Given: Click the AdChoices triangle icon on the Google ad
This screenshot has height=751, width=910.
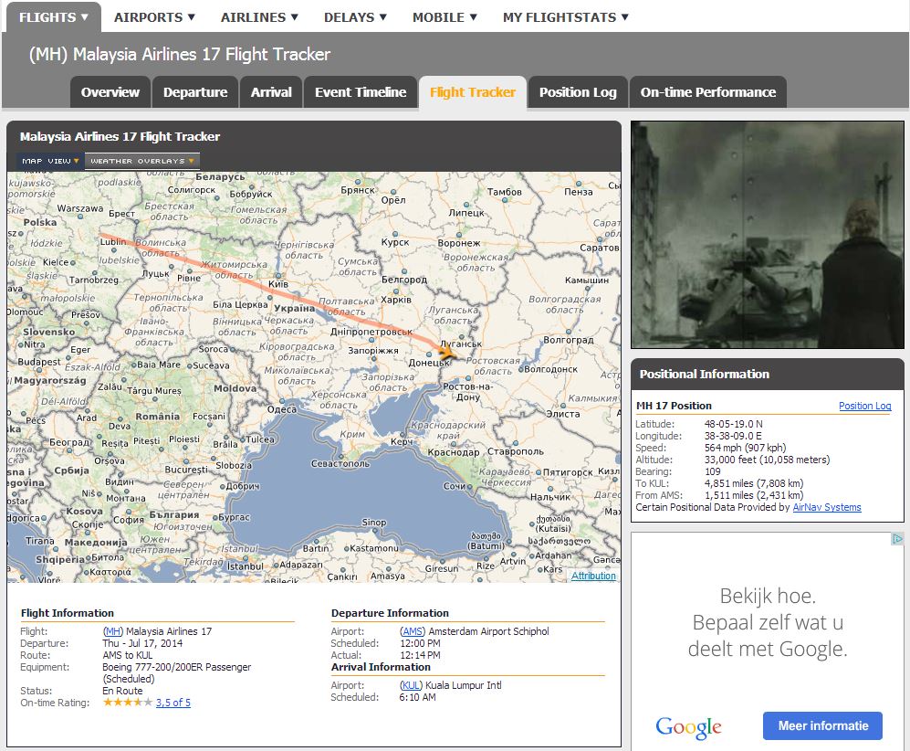Looking at the screenshot, I should point(896,540).
